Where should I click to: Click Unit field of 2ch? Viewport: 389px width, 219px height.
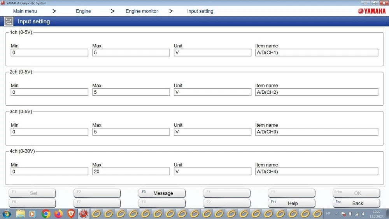(x=212, y=92)
